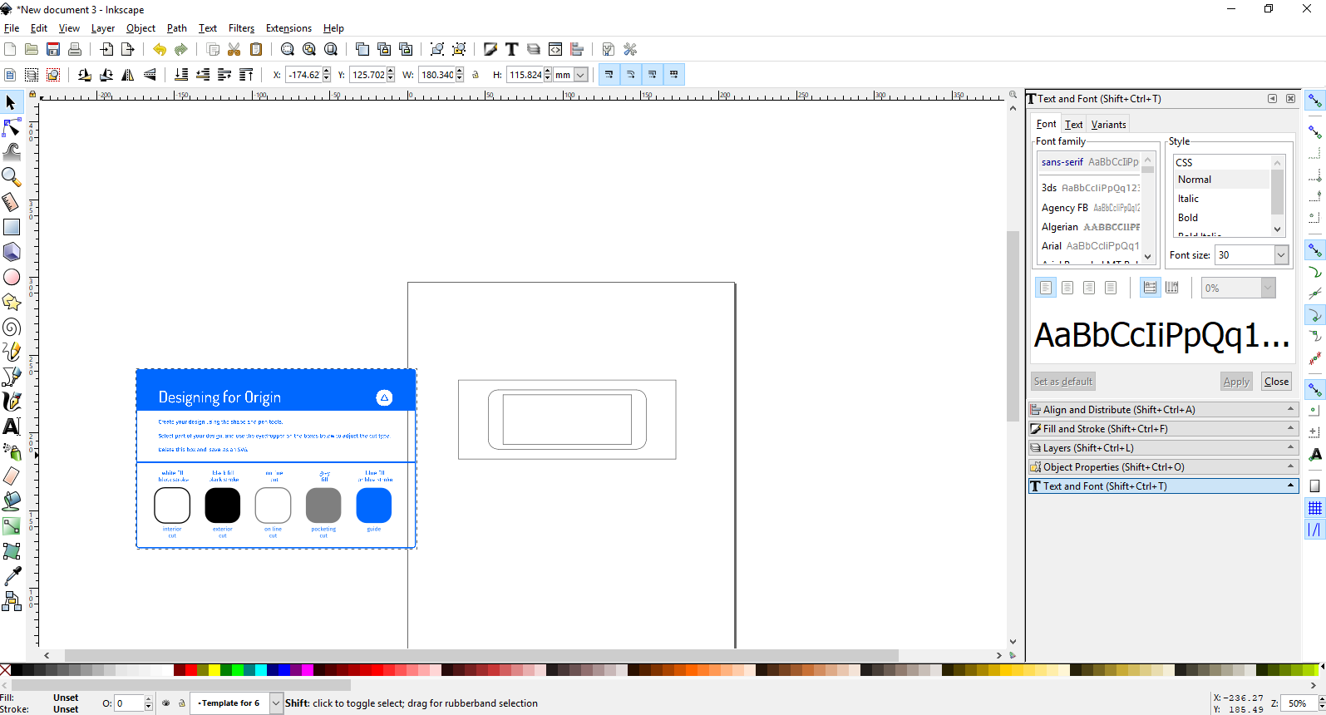
Task: Select the Spray objects tool
Action: 11,451
